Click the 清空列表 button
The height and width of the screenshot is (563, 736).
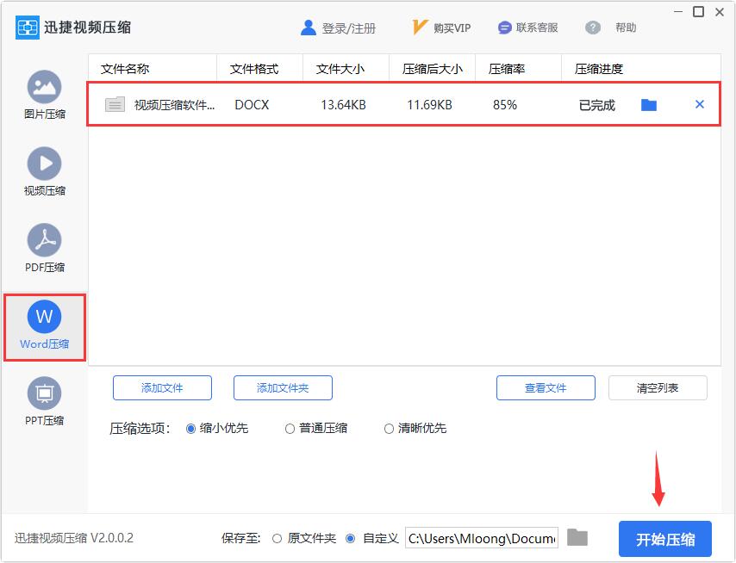tap(658, 388)
